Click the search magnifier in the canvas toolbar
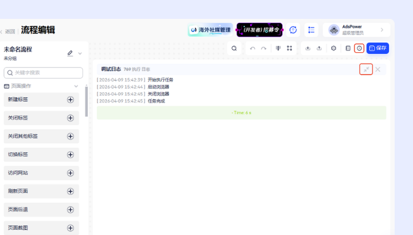This screenshot has height=235, width=413. pos(234,48)
